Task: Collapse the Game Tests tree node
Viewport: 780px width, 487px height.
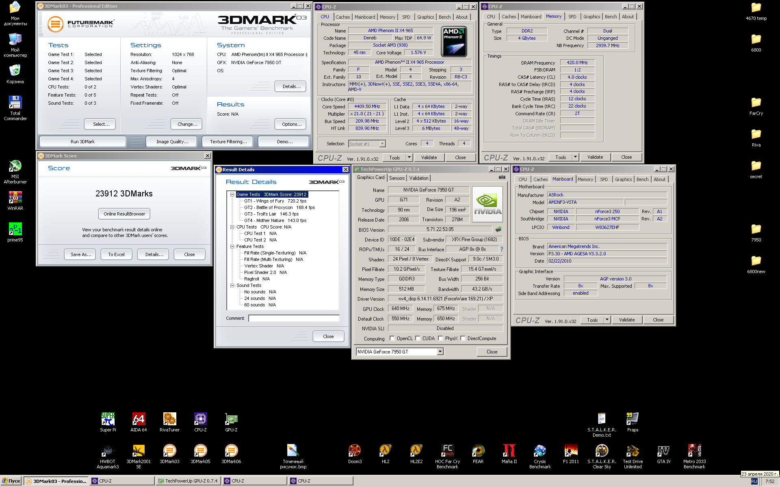Action: [232, 194]
